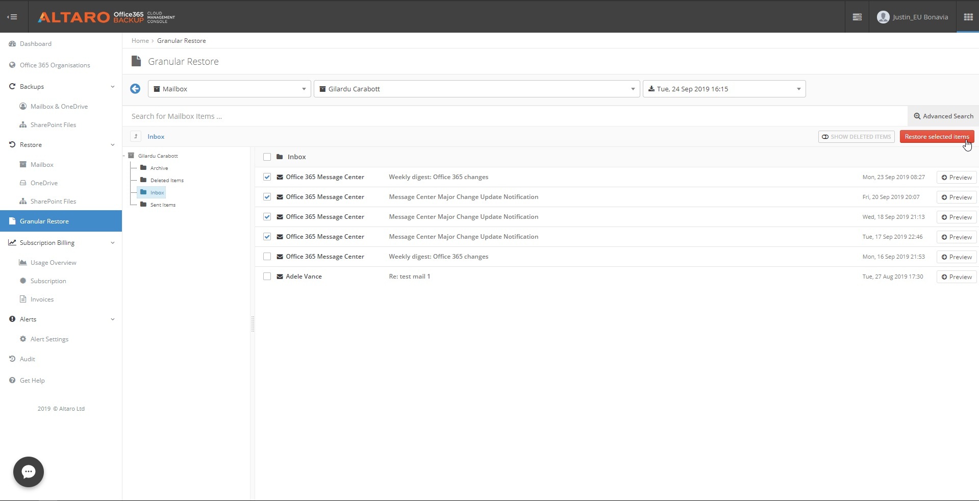
Task: Uncheck the Weekly digest 23 Sep email
Action: point(267,177)
